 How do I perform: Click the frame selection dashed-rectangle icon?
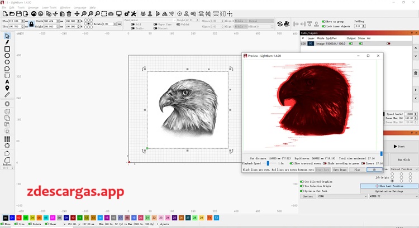(x=104, y=14)
